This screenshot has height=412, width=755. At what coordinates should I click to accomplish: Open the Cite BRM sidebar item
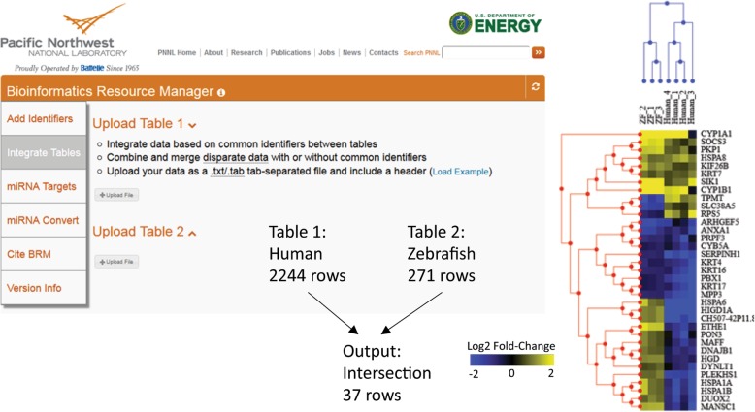(44, 254)
